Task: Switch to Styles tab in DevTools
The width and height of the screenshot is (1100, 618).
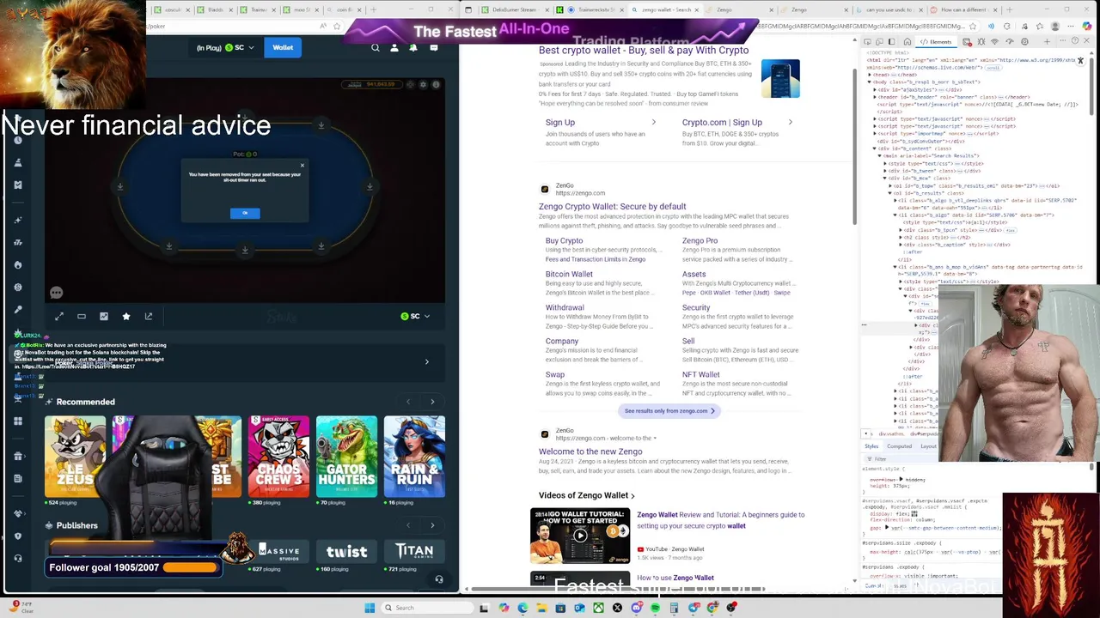Action: click(871, 446)
